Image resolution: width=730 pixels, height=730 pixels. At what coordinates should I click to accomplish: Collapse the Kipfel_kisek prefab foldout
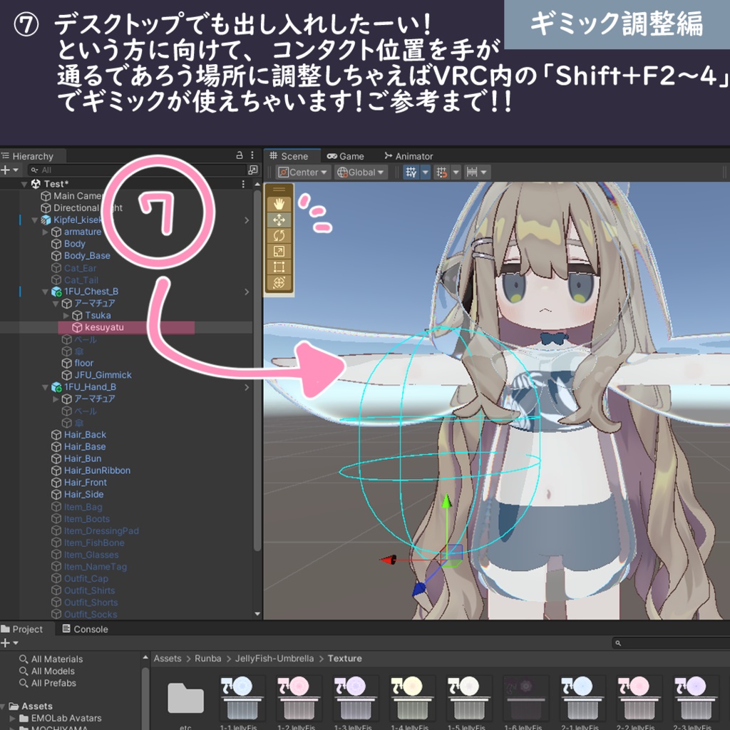[34, 220]
